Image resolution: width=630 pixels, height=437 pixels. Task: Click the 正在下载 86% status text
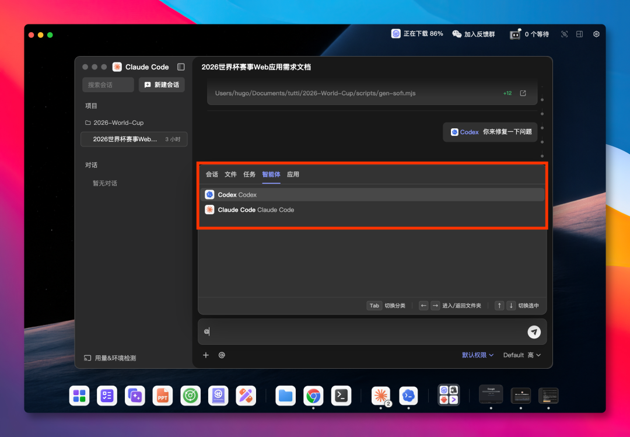click(x=423, y=34)
